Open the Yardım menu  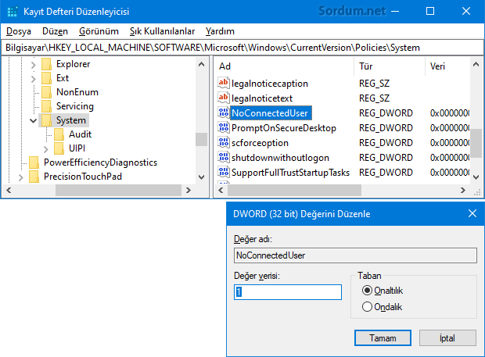220,31
